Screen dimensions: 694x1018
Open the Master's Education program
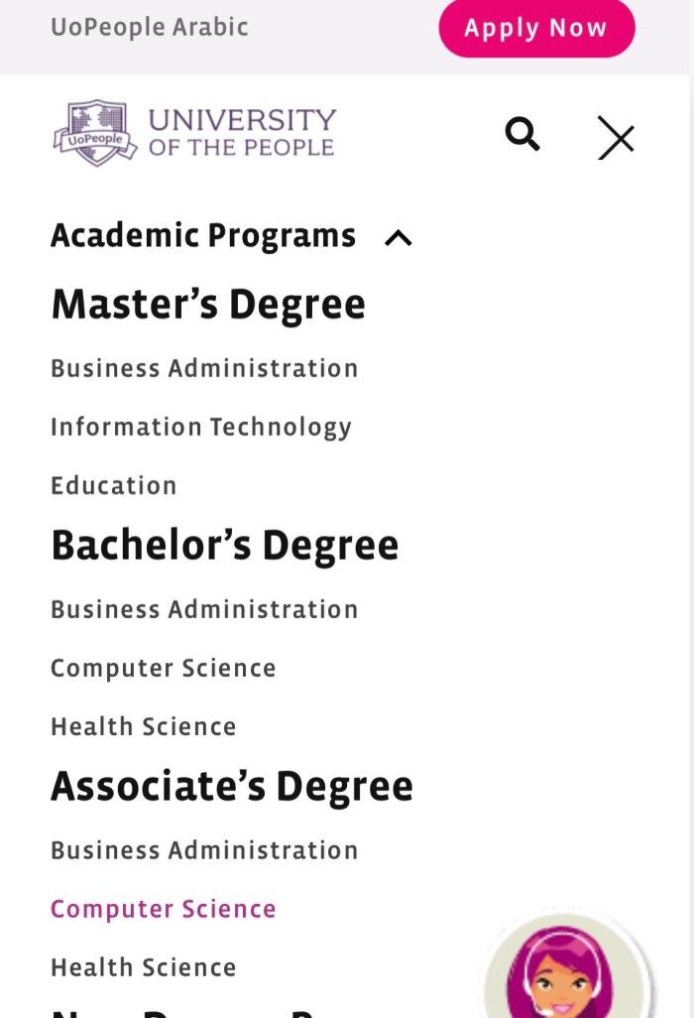114,485
